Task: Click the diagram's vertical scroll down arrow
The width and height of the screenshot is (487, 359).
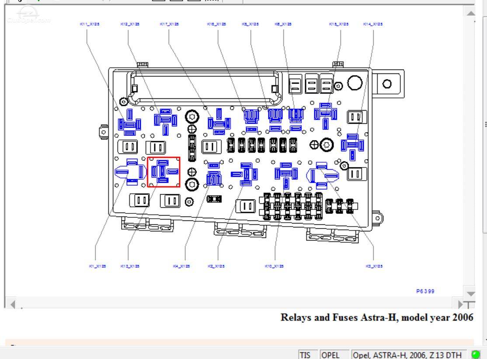Action: (470, 294)
